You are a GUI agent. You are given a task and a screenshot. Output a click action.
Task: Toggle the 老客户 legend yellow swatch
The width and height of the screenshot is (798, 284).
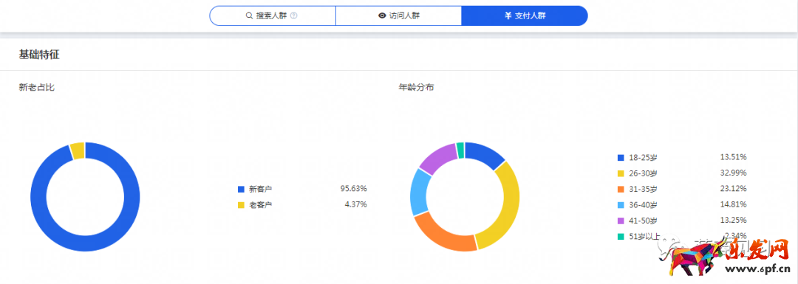pyautogui.click(x=241, y=205)
